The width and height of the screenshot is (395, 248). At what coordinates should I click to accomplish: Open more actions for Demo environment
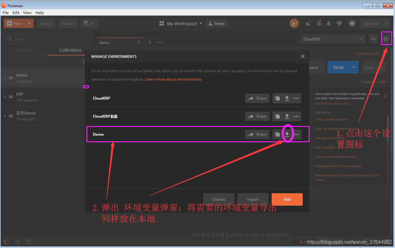[296, 134]
